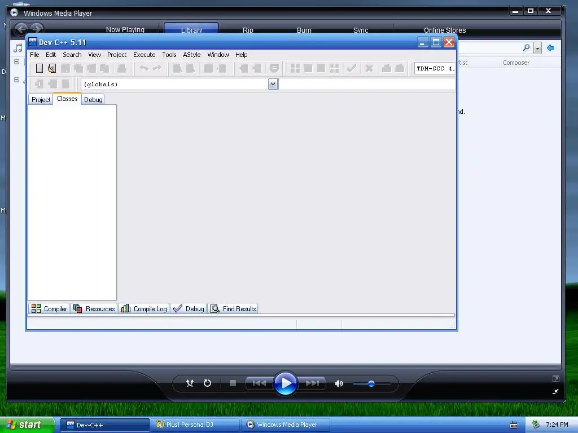The width and height of the screenshot is (578, 433).
Task: Switch to the Project side panel tab
Action: tap(41, 99)
